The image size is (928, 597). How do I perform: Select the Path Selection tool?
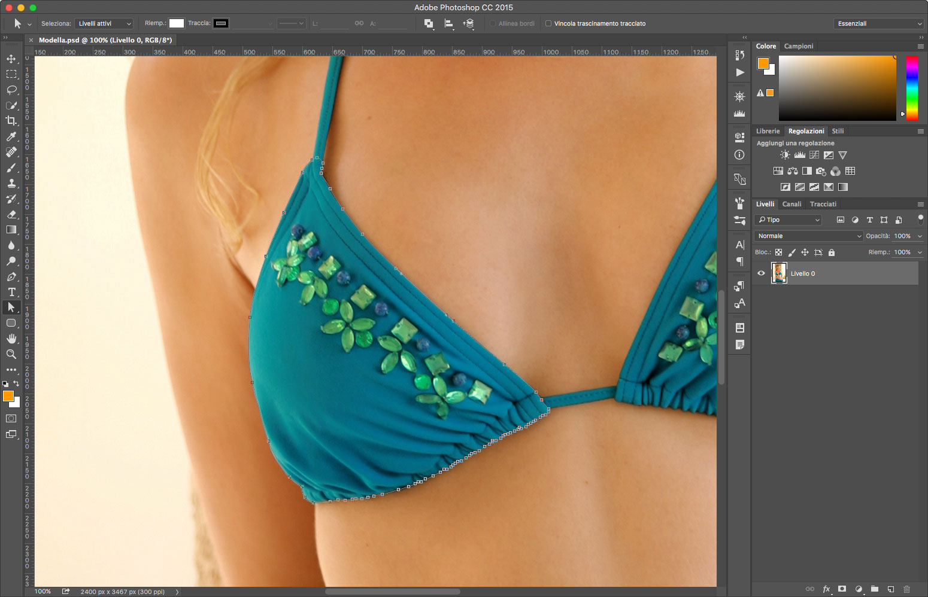point(11,307)
